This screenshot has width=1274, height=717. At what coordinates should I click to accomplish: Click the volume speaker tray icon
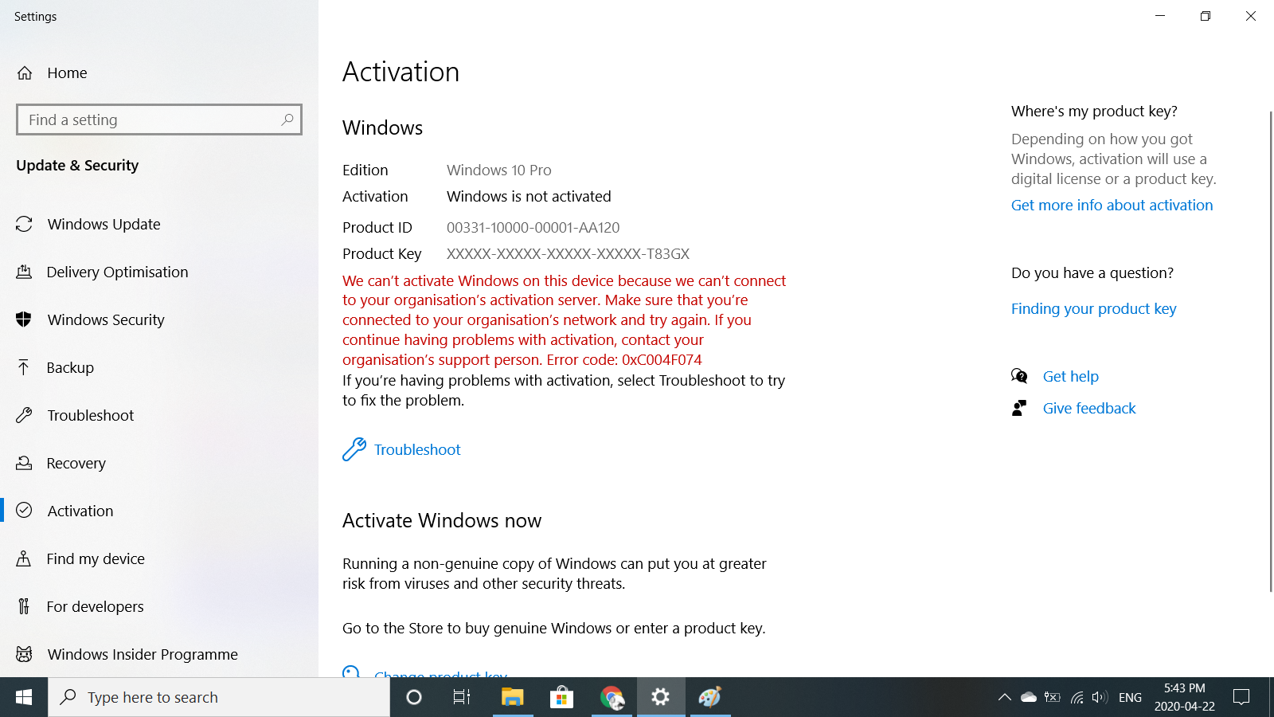1100,697
